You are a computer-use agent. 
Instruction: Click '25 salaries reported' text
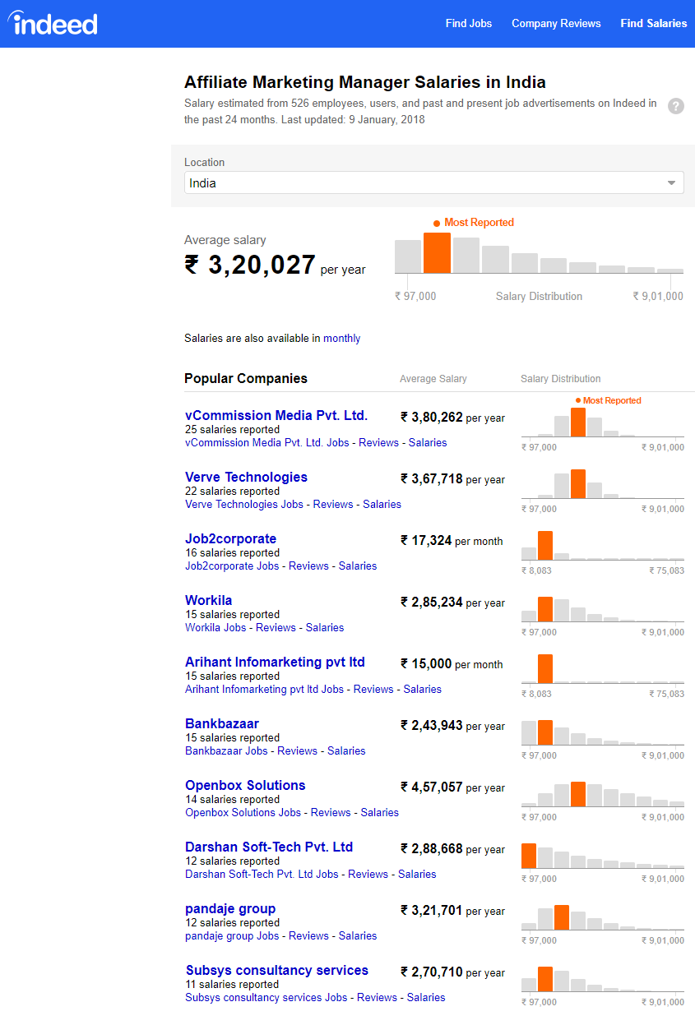click(x=233, y=429)
